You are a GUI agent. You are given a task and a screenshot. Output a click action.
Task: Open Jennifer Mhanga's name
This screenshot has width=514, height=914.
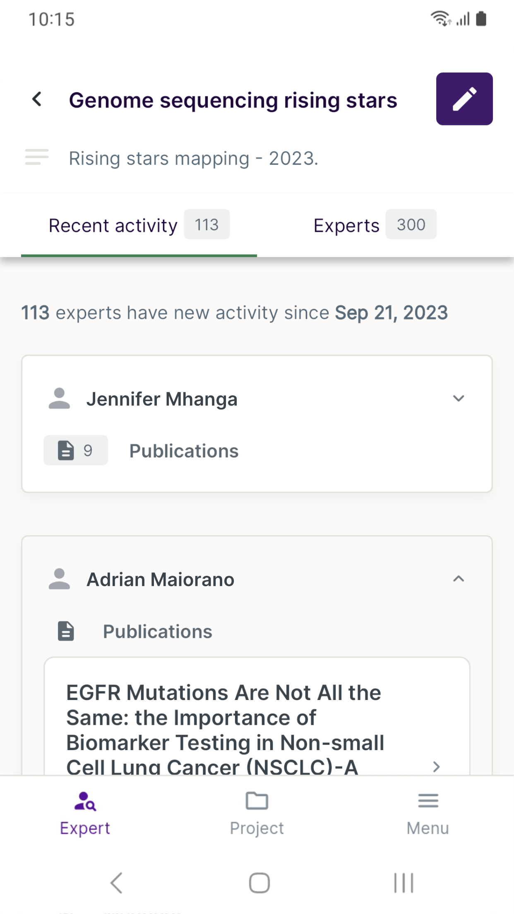pyautogui.click(x=162, y=399)
